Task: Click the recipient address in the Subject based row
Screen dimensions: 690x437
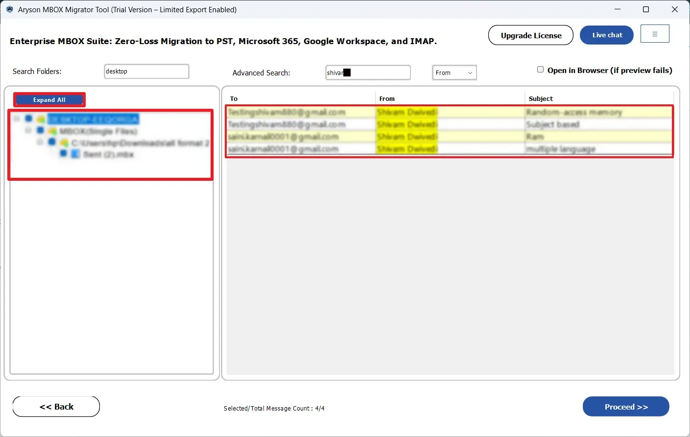Action: (286, 124)
